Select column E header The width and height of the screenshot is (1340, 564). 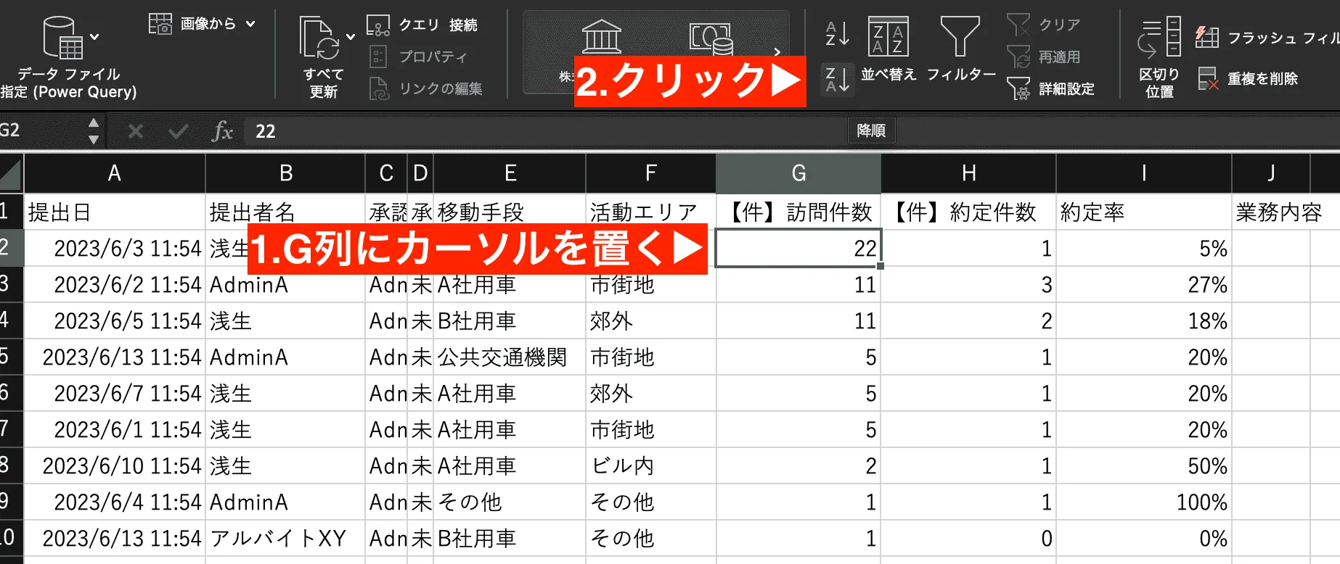tap(510, 173)
